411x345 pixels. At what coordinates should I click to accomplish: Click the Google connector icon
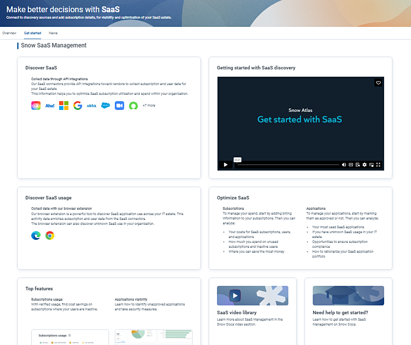pos(78,106)
